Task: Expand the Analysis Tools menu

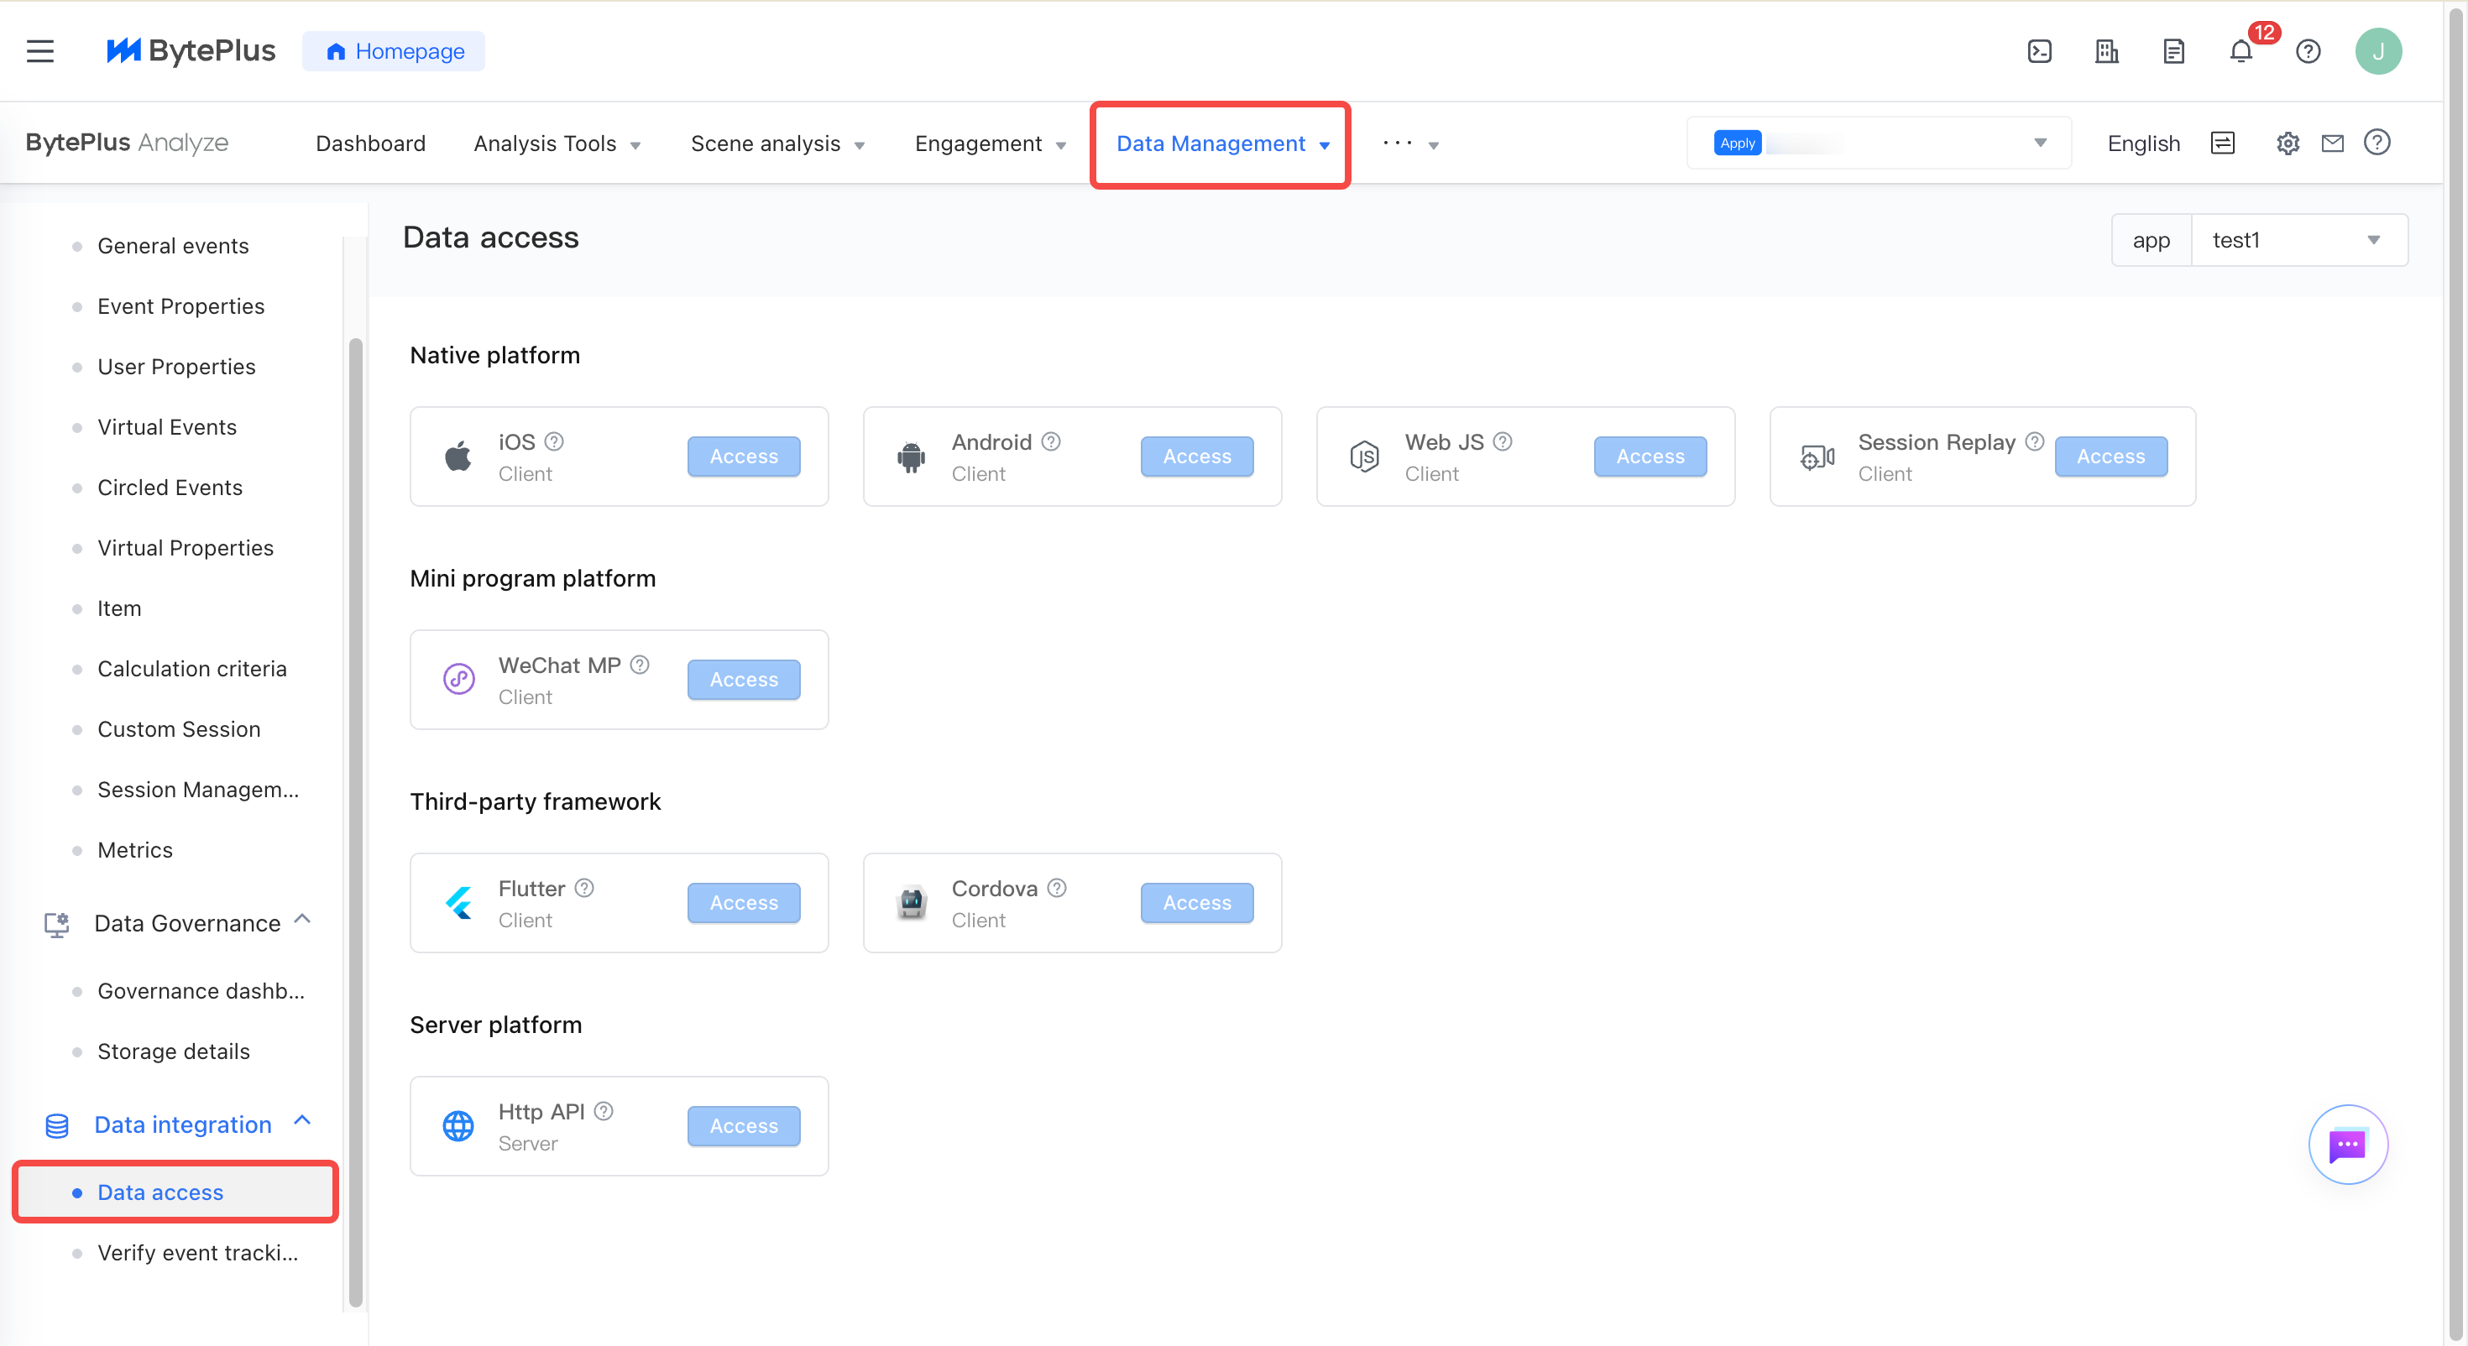Action: (x=557, y=143)
